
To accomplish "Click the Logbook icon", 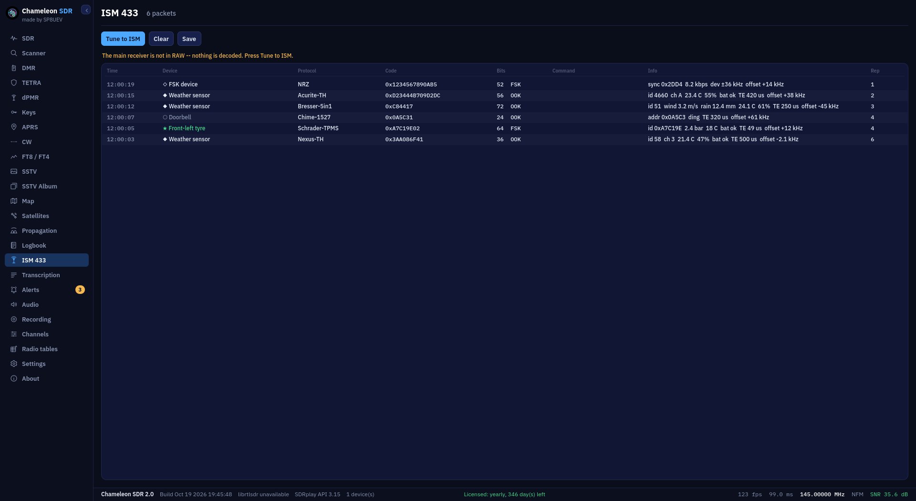I will point(14,245).
